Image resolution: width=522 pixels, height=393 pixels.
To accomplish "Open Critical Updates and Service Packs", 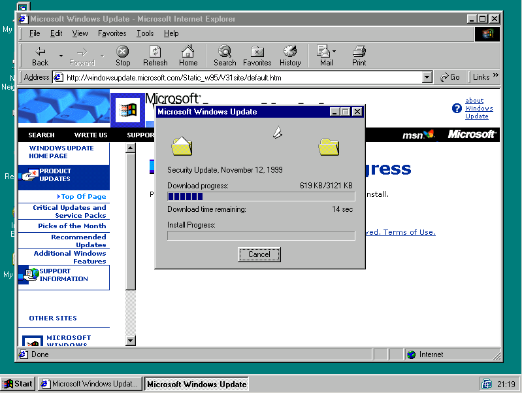I will point(69,211).
